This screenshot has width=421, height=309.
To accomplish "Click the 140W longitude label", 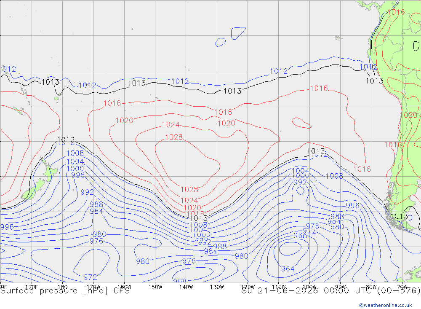I will coord(186,287).
